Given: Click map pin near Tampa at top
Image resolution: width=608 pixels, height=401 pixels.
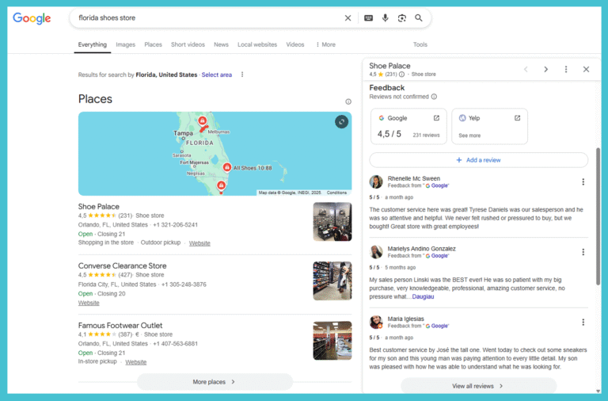Looking at the screenshot, I should click(202, 120).
